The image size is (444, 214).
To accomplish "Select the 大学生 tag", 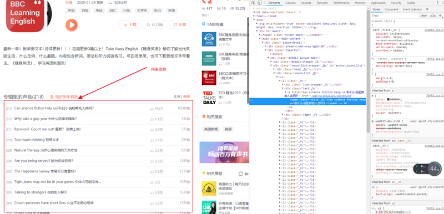I will click(142, 11).
